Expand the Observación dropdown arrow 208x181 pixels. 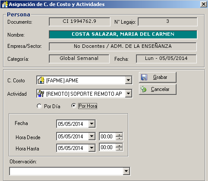pos(126,171)
